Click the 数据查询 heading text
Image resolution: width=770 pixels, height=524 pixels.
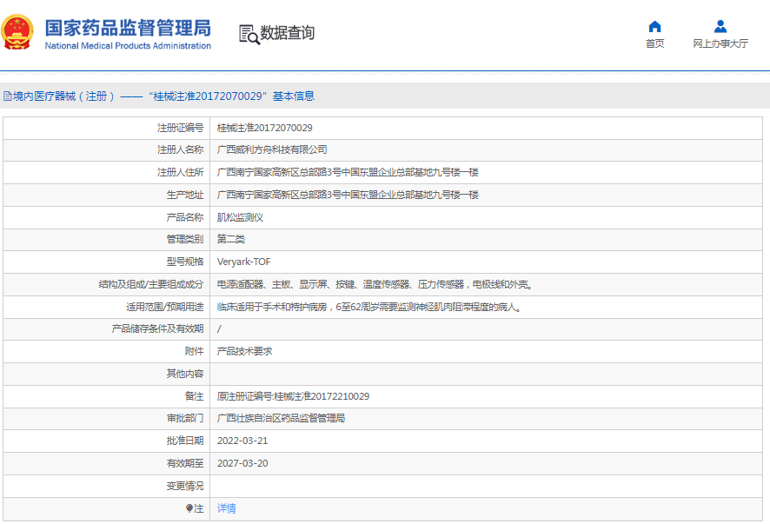(x=288, y=33)
